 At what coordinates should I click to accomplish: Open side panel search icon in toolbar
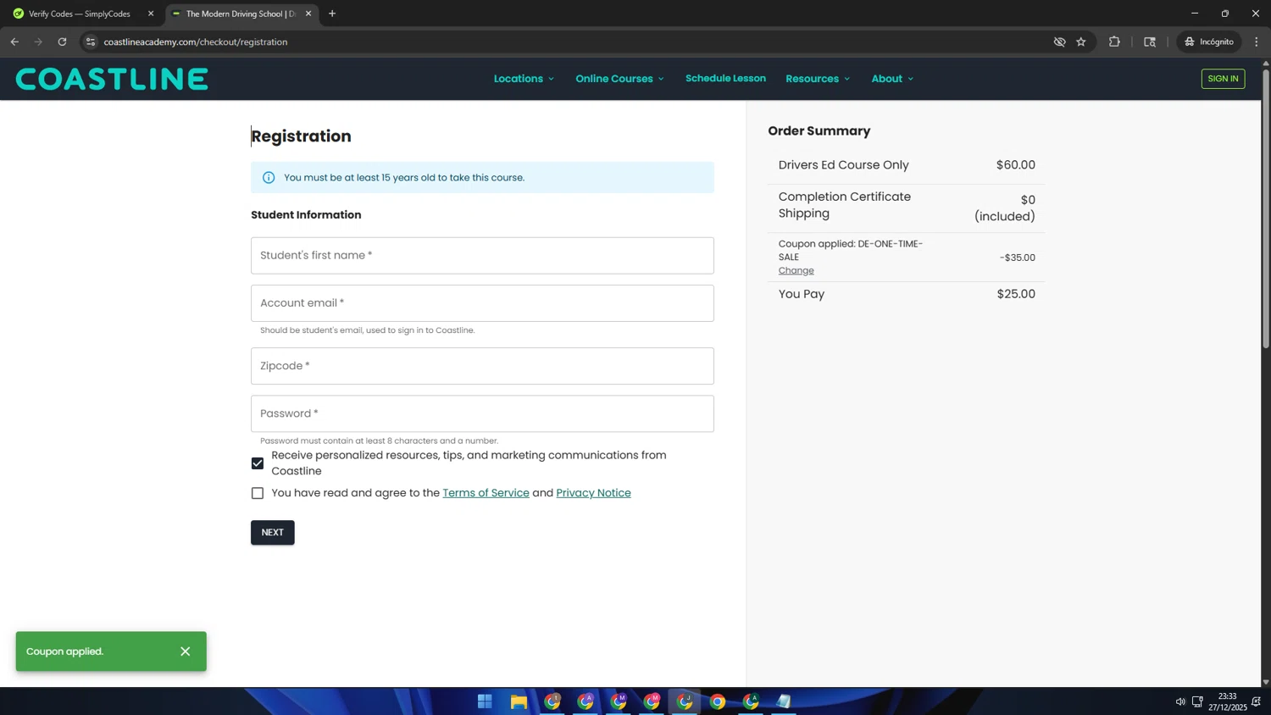(1150, 42)
